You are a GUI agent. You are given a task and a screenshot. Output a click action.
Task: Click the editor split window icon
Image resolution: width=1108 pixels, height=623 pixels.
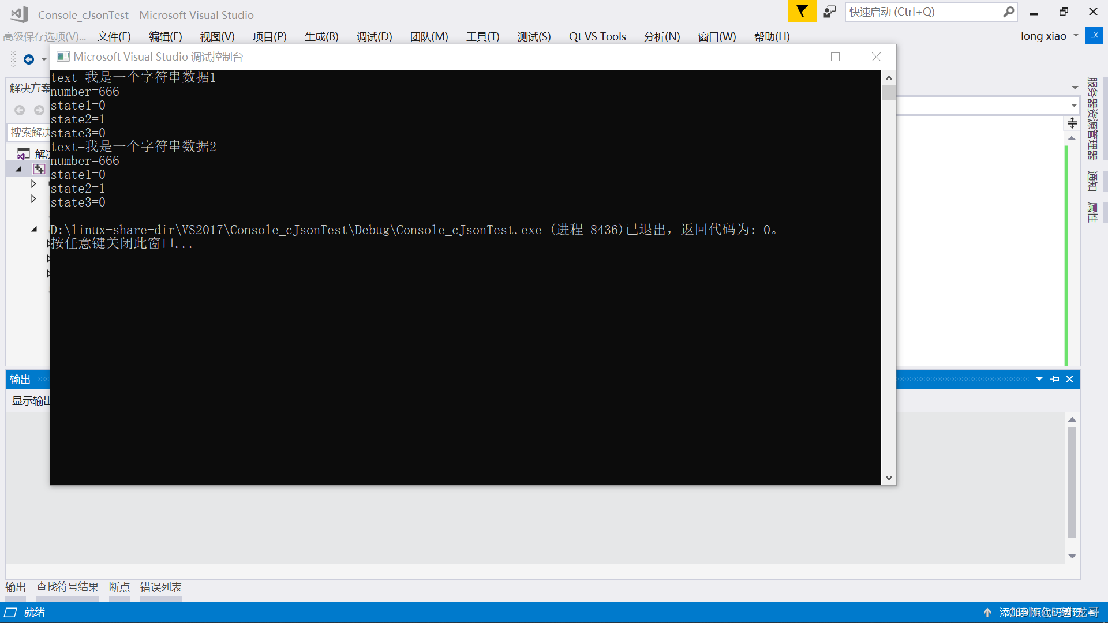coord(1072,123)
